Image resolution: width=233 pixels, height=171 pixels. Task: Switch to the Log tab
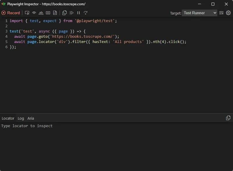[x=21, y=118]
